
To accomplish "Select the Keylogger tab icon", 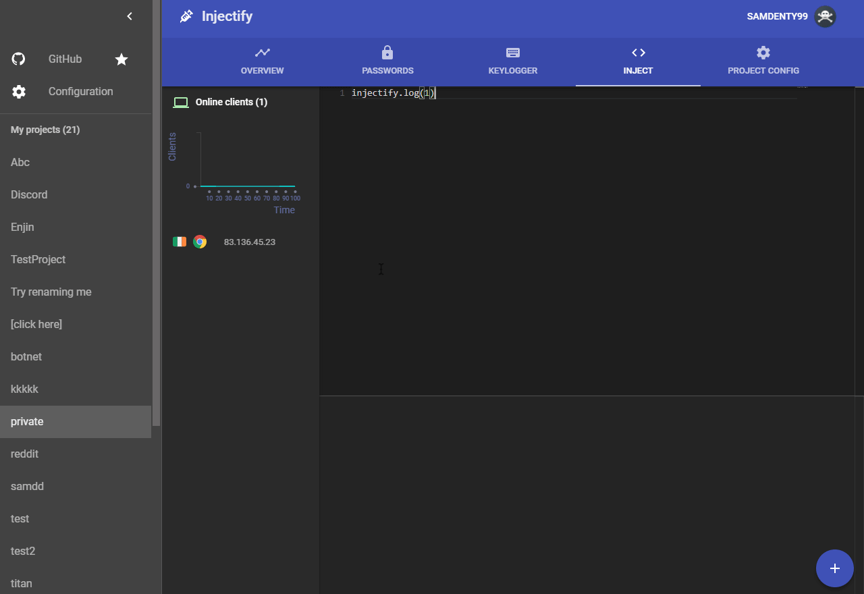I will pos(513,53).
